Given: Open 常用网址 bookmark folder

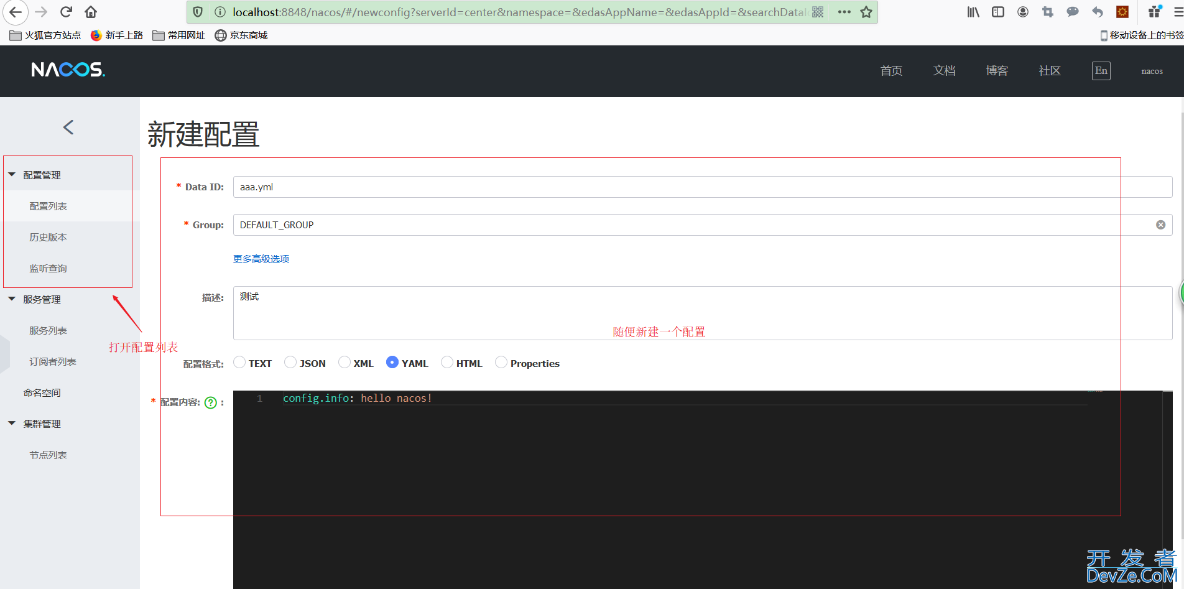Looking at the screenshot, I should 179,35.
